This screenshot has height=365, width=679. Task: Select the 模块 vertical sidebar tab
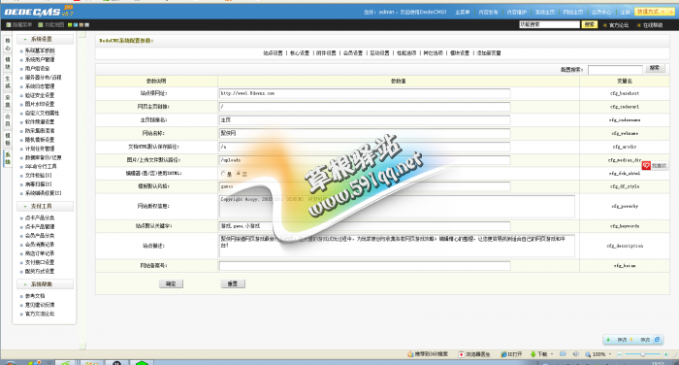point(8,63)
